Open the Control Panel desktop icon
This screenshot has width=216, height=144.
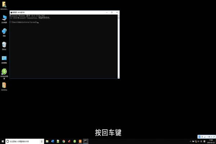coord(4,58)
